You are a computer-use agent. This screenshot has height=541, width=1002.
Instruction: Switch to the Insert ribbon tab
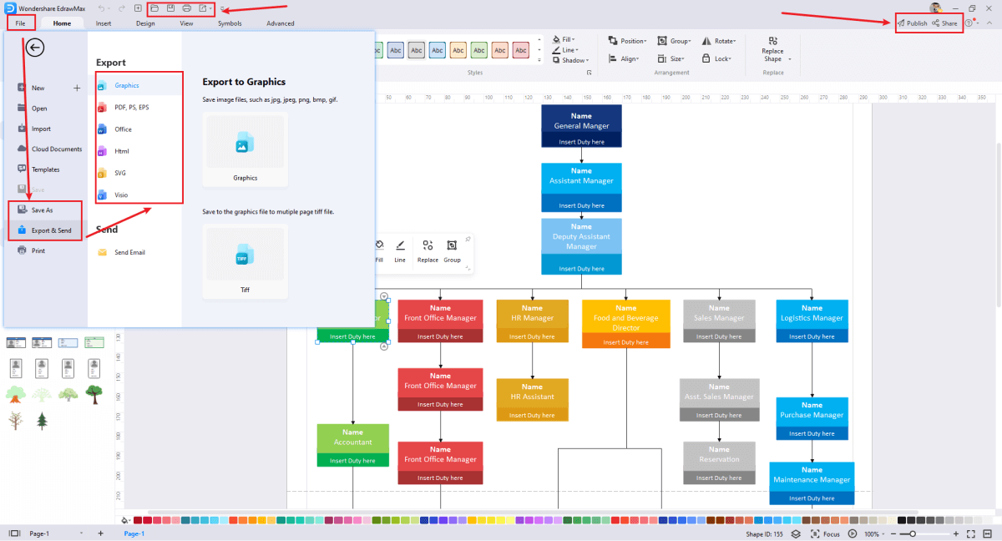tap(104, 23)
